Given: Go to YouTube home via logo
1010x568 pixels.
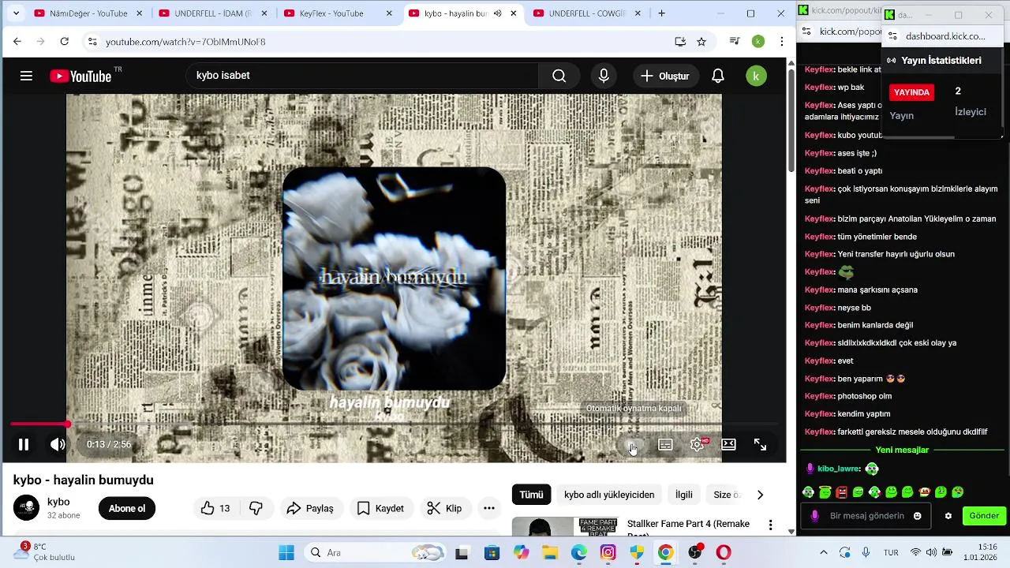Looking at the screenshot, I should click(x=81, y=76).
